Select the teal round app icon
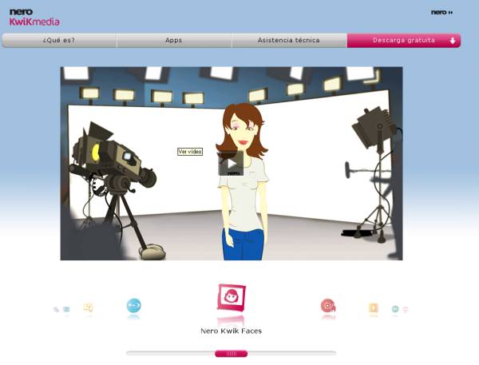 tap(395, 309)
